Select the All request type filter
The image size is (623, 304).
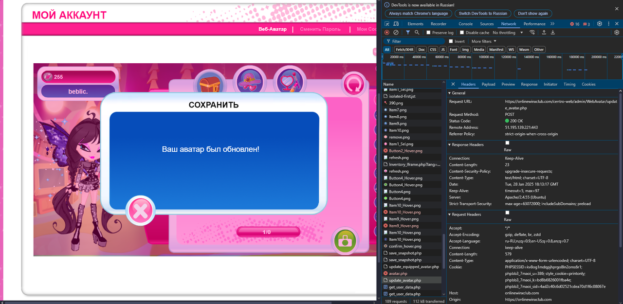387,50
